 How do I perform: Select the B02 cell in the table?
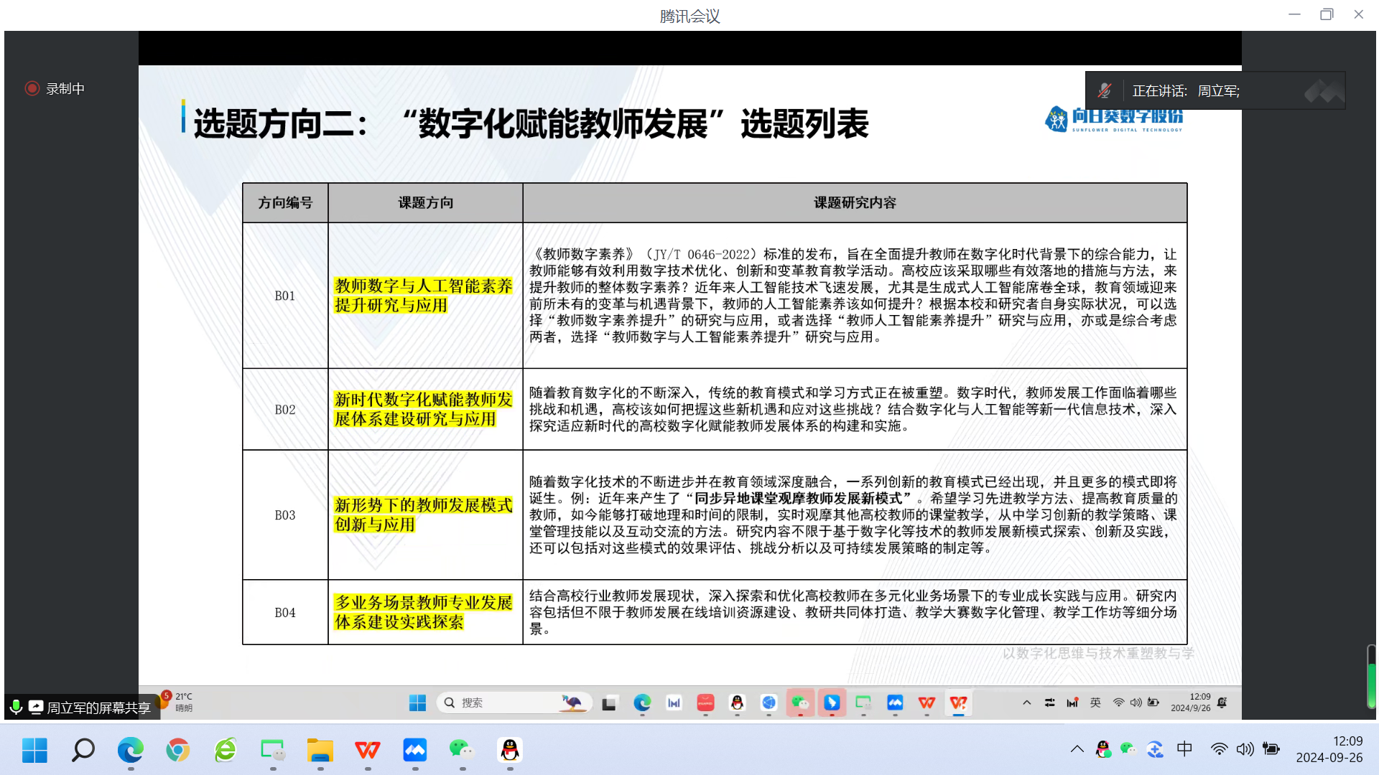coord(285,410)
